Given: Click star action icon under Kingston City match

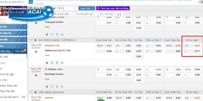Looking at the screenshot, I should 47,63.
